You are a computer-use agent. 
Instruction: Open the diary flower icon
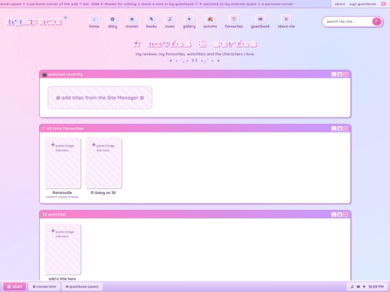[113, 19]
